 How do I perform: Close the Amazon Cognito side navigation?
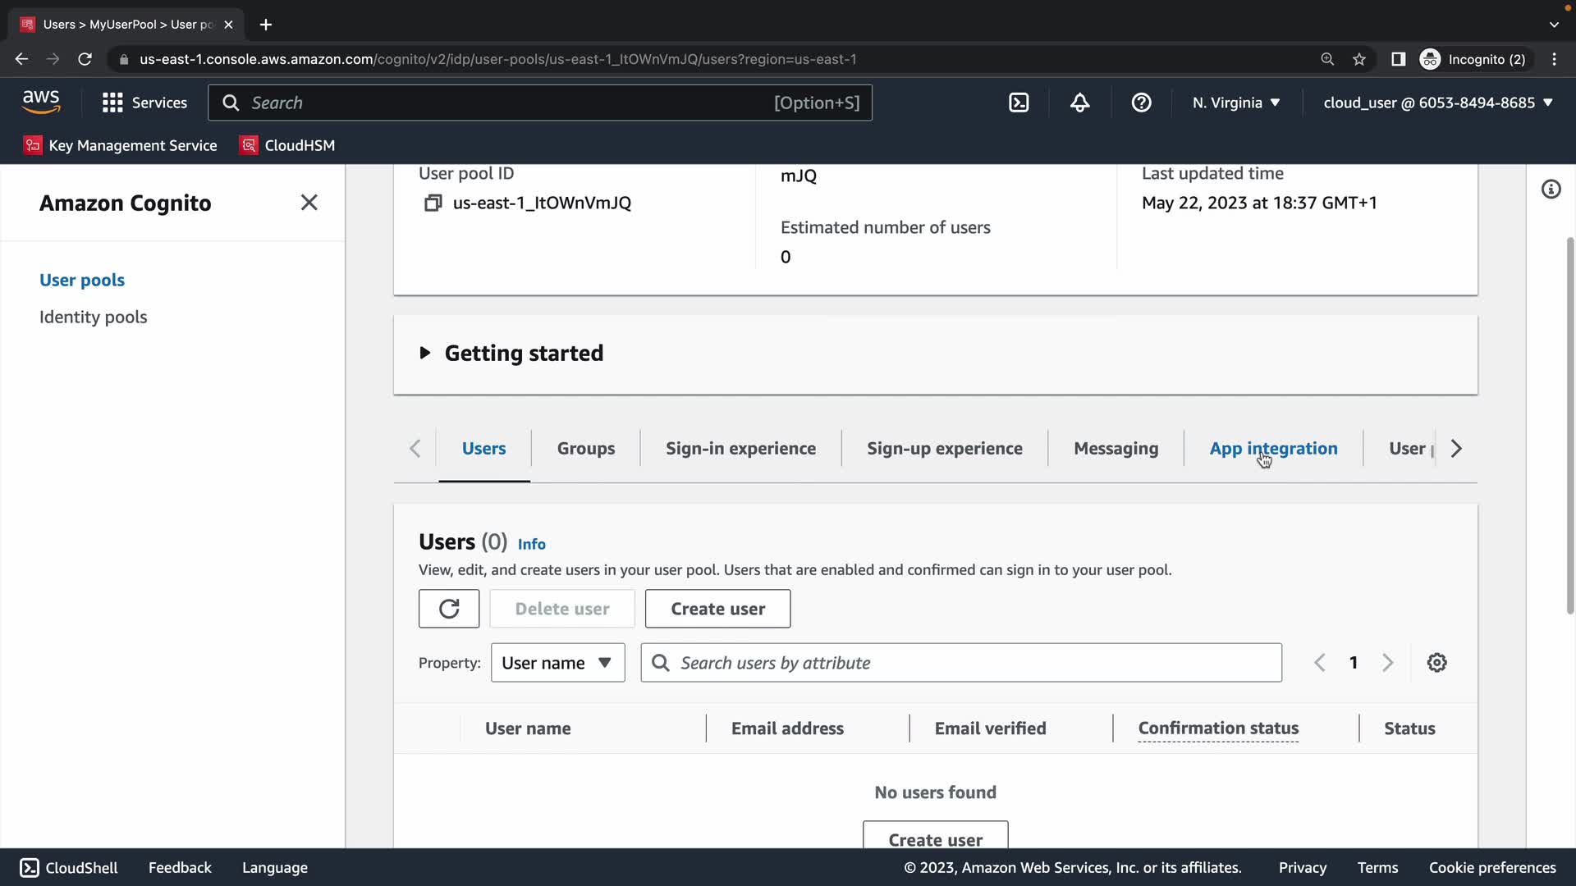coord(309,203)
